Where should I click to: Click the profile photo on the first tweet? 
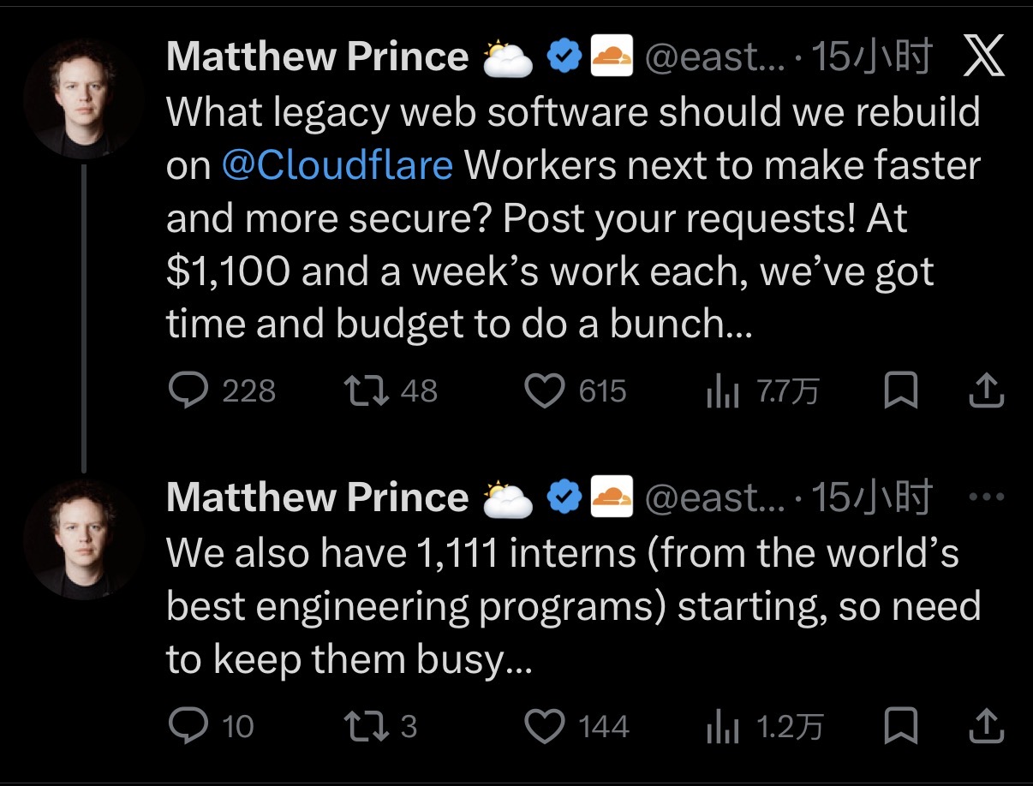(83, 98)
